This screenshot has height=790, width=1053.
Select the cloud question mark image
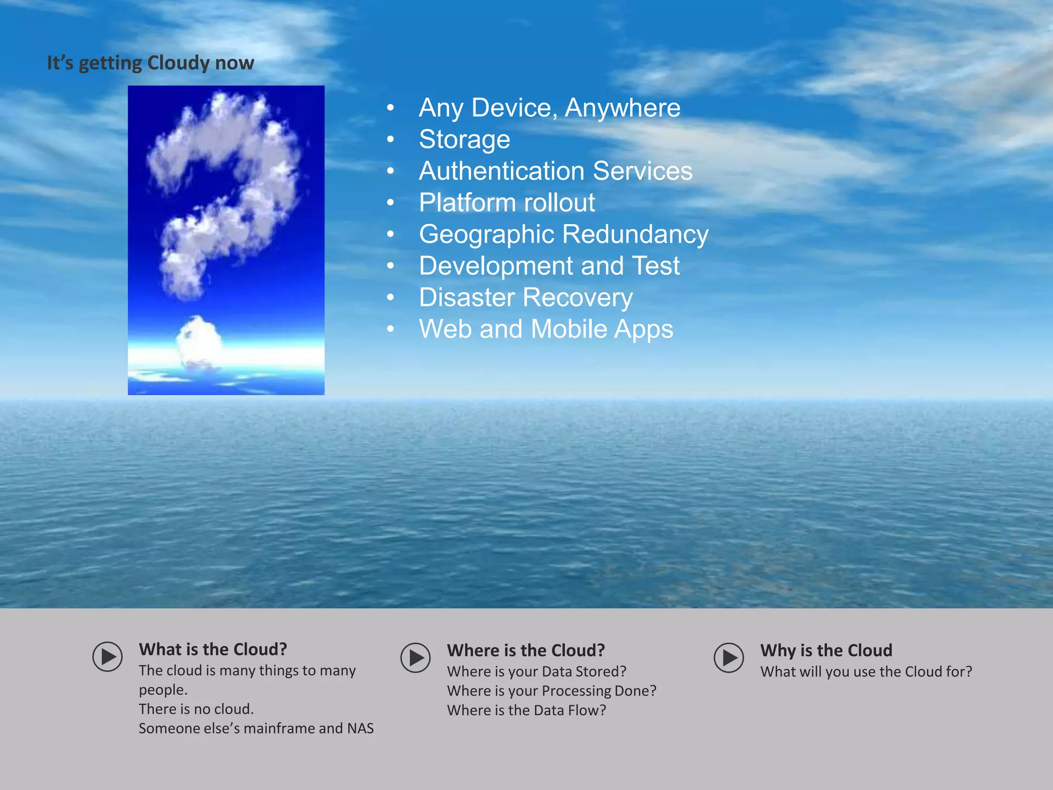(226, 240)
